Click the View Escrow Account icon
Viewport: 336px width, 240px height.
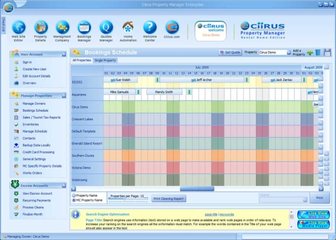pyautogui.click(x=16, y=193)
